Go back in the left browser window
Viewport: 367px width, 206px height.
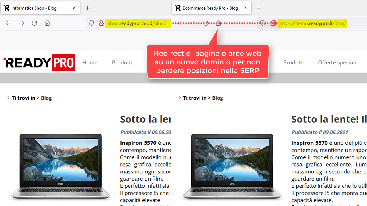pyautogui.click(x=9, y=23)
